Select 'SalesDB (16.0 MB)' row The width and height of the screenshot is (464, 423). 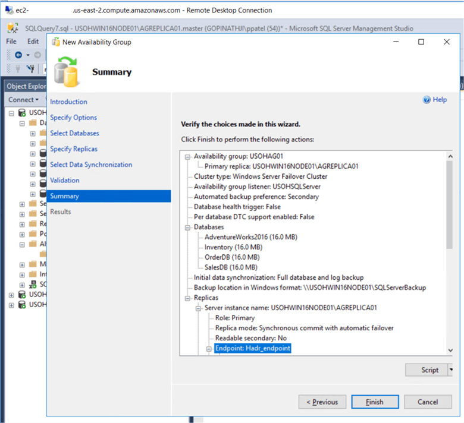231,267
